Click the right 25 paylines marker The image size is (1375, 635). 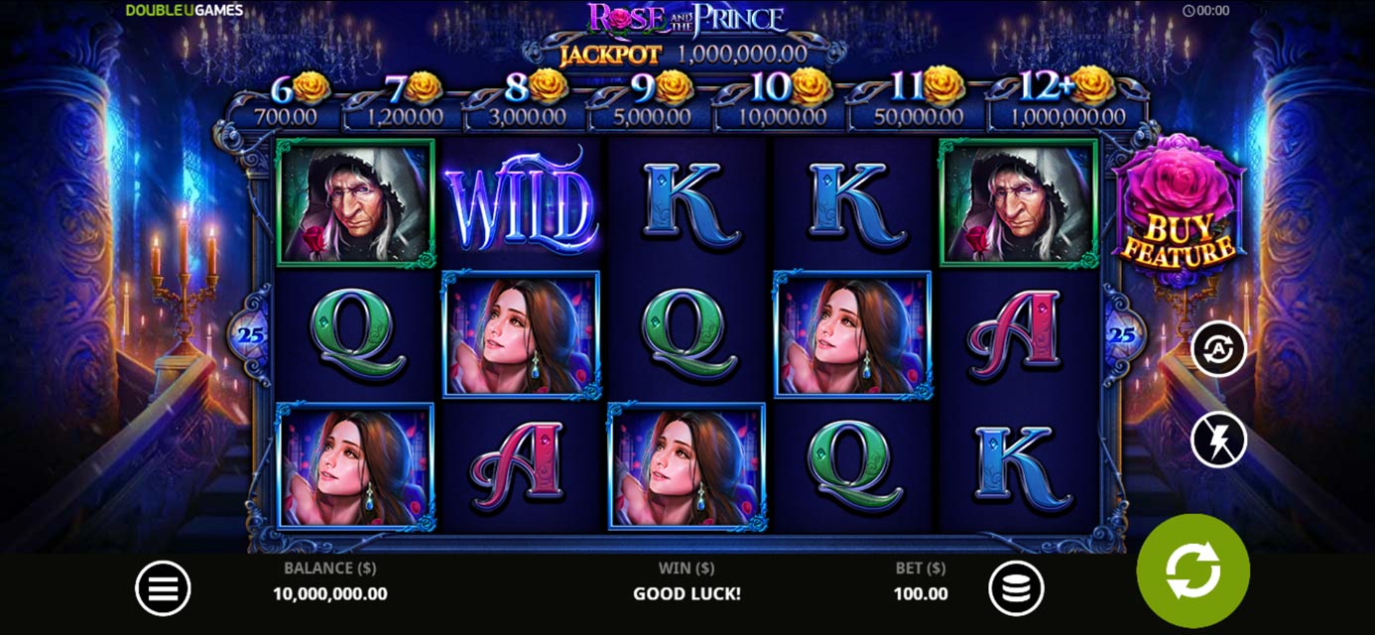(x=1123, y=334)
